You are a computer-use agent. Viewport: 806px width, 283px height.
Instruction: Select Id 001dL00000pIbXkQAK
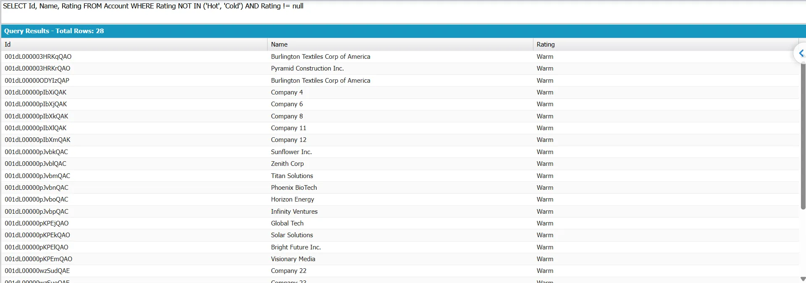coord(37,116)
